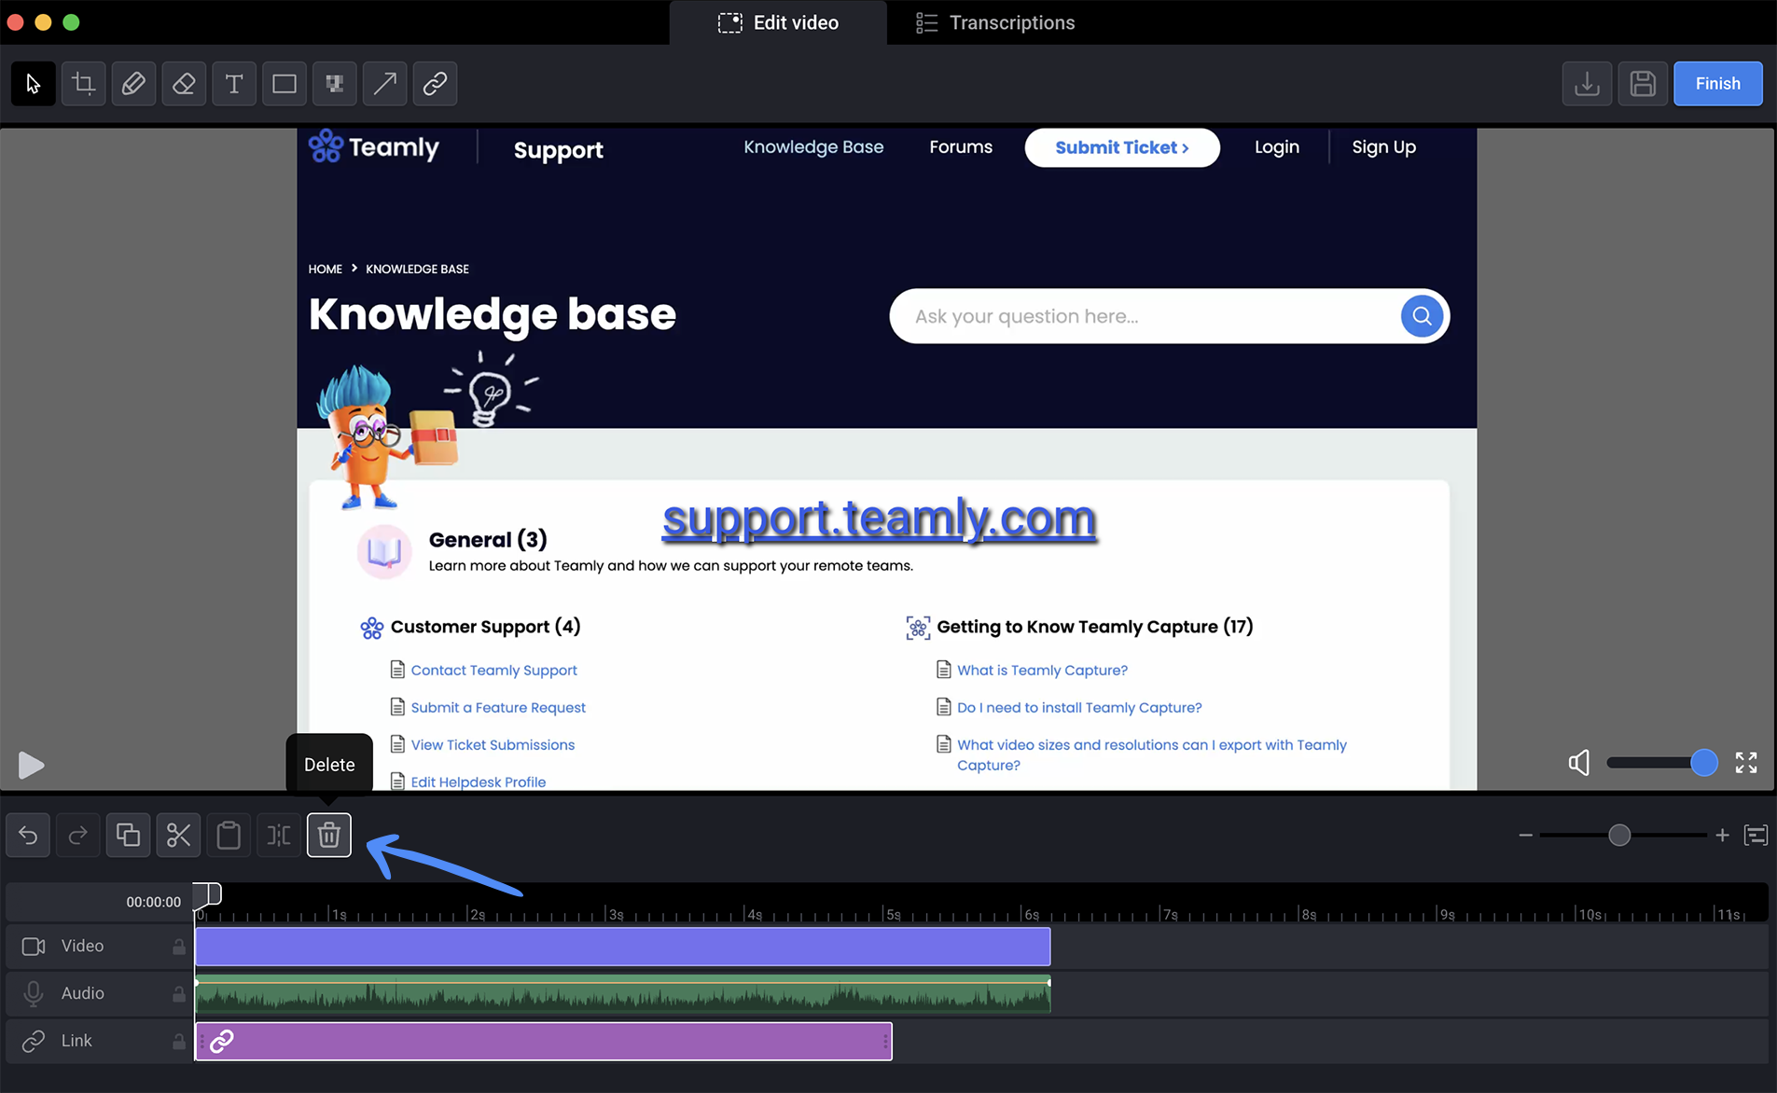This screenshot has height=1093, width=1777.
Task: Click the 'Ask your question here' search field
Action: pos(1145,316)
